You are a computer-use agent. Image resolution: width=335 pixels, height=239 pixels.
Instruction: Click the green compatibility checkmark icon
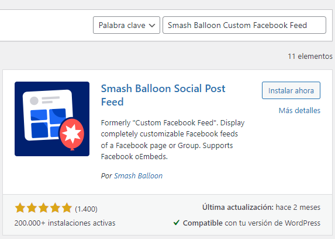click(176, 223)
